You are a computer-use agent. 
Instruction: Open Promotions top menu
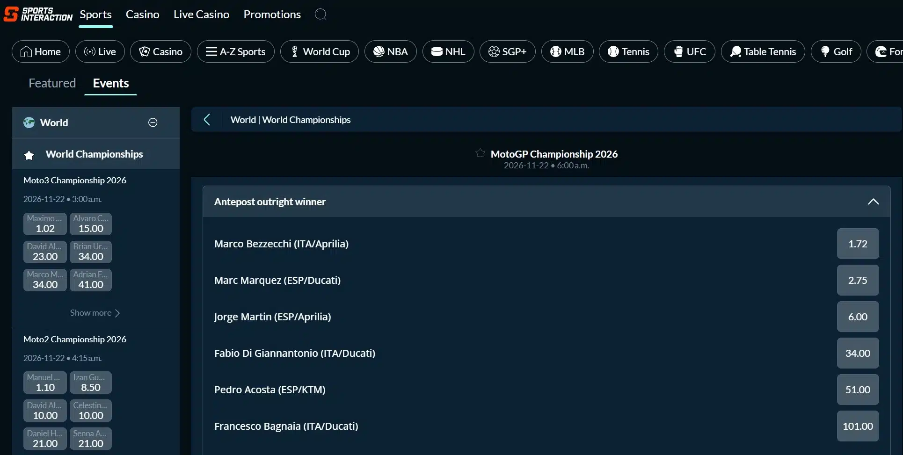click(272, 14)
